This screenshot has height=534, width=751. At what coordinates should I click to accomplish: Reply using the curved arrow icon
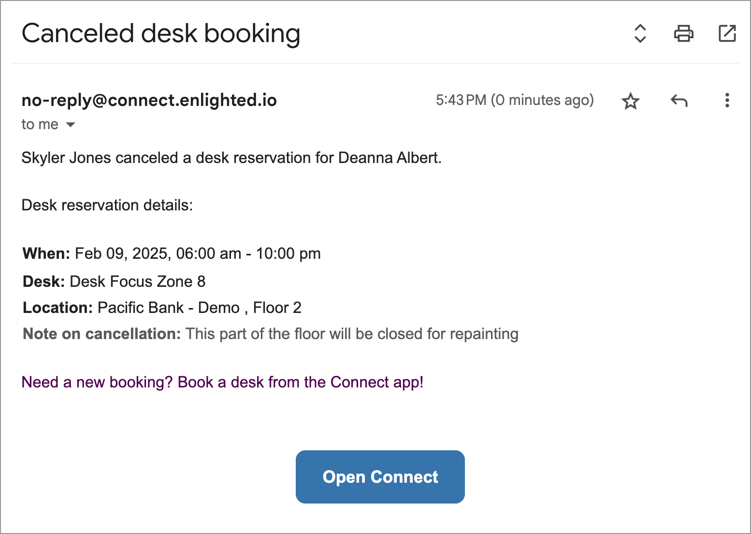679,101
